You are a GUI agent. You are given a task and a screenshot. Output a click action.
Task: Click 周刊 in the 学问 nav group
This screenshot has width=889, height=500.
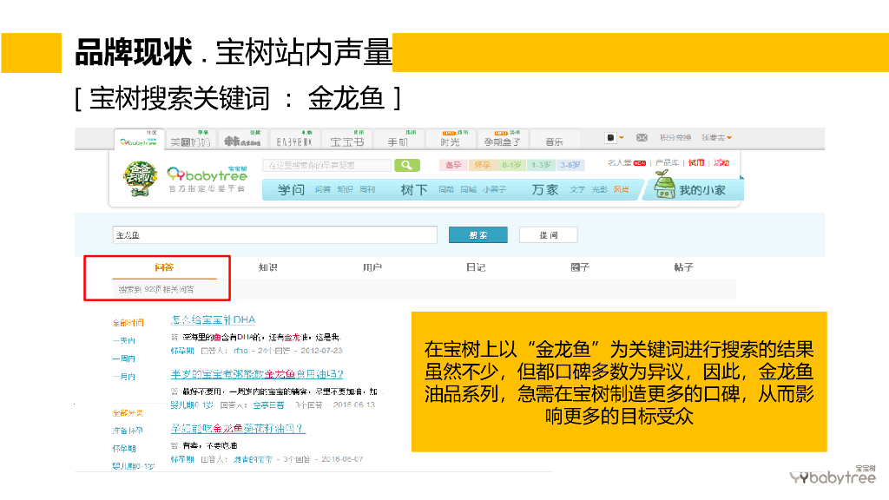367,189
